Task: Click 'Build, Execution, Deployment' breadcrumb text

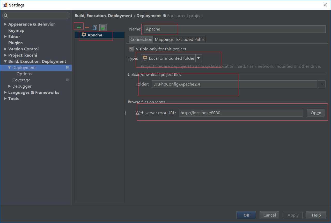Action: coord(103,16)
